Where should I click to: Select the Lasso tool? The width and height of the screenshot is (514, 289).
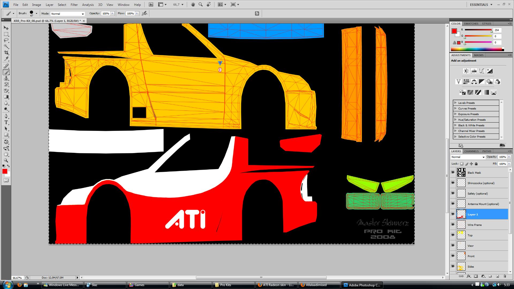(6, 40)
